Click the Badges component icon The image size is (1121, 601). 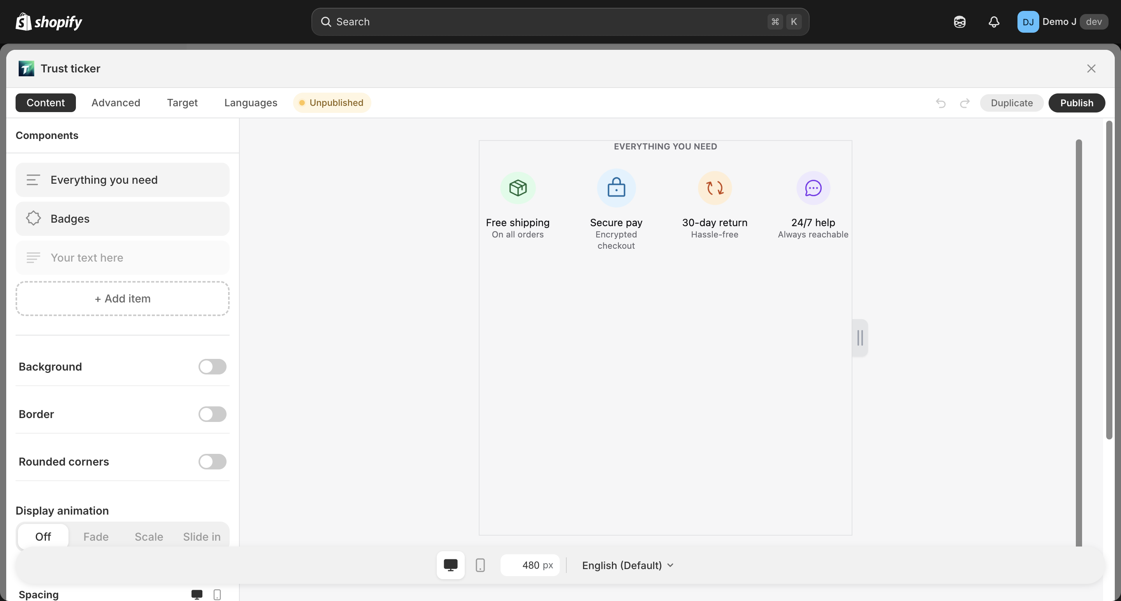pyautogui.click(x=33, y=218)
